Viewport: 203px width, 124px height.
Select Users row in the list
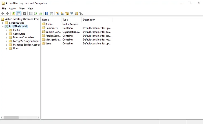(48, 44)
